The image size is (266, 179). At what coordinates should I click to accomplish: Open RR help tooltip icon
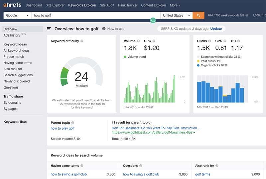pos(238,41)
